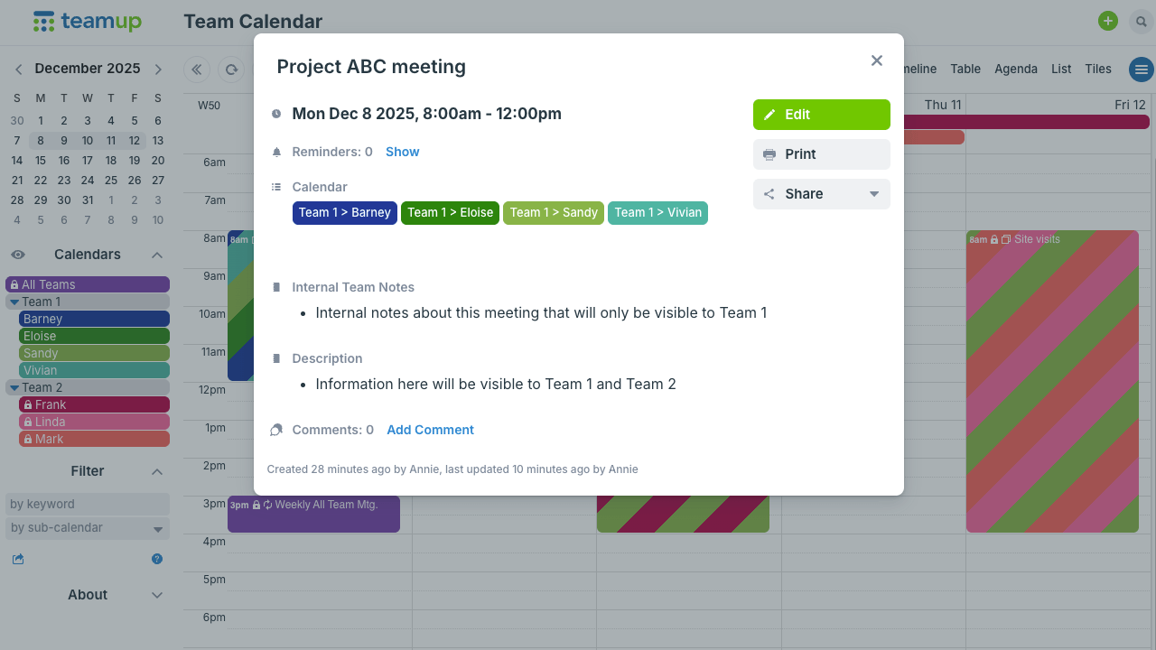Go to previous month in mini calendar
This screenshot has height=650, width=1156.
[x=18, y=70]
